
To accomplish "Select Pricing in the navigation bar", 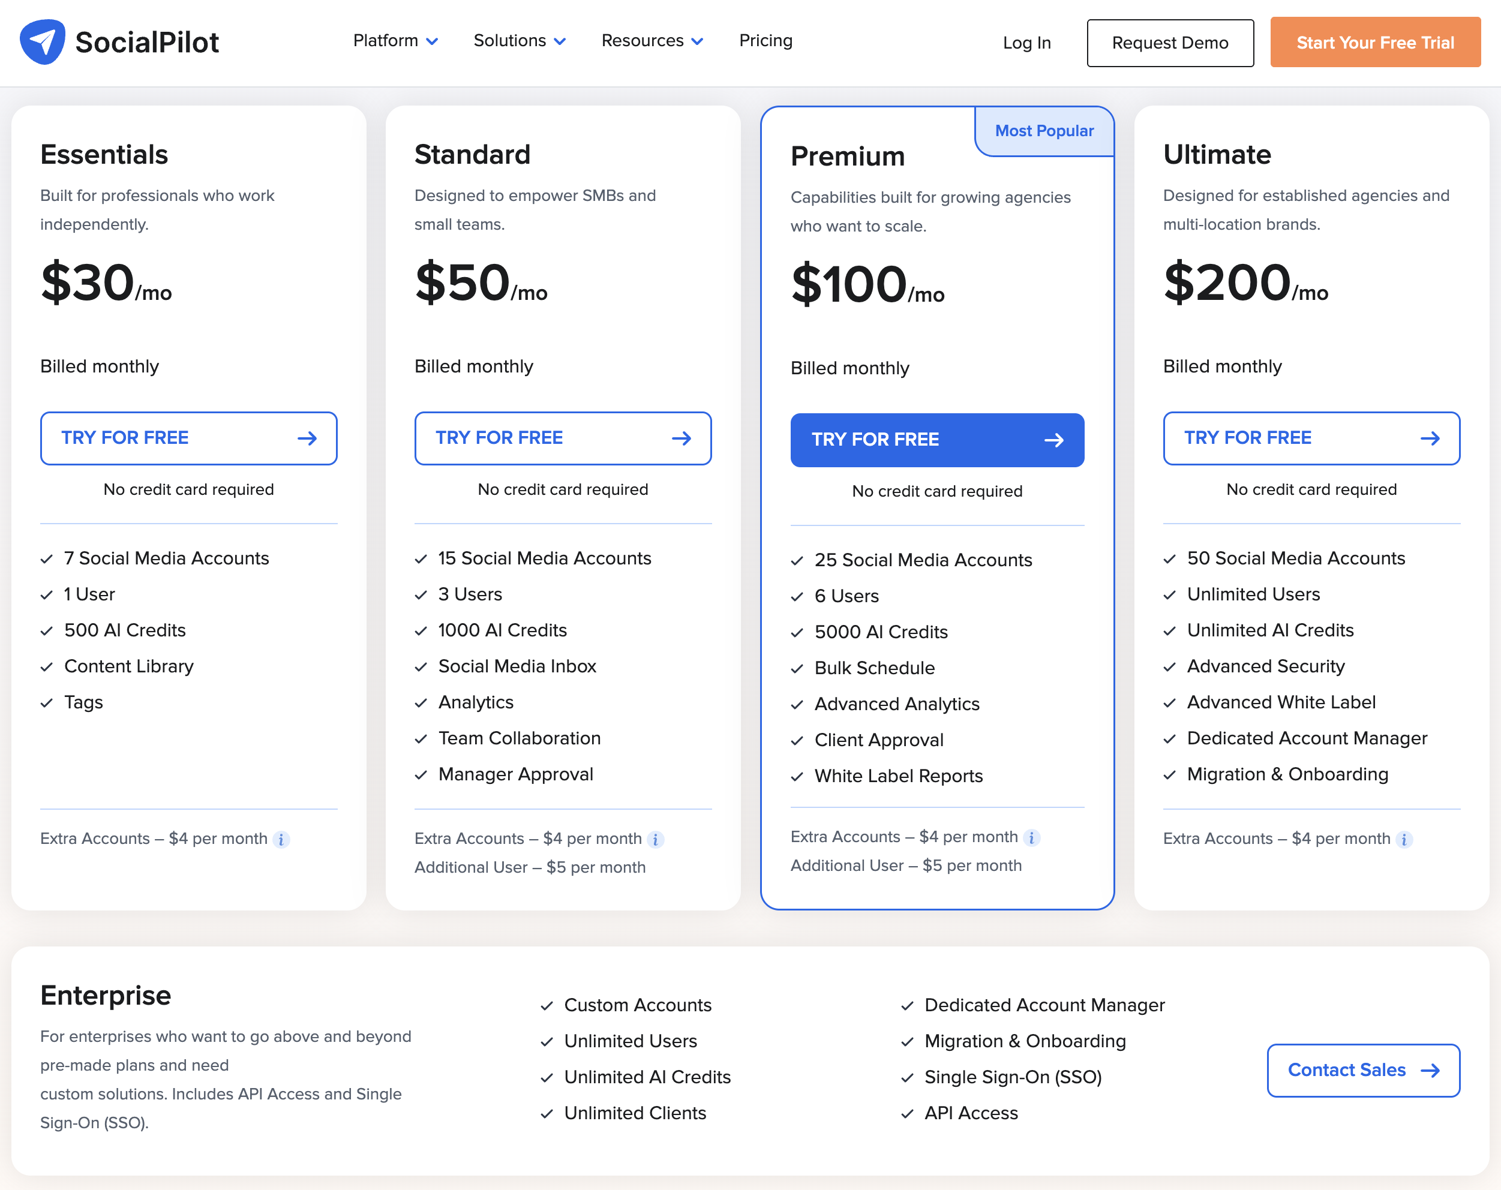I will pos(765,41).
